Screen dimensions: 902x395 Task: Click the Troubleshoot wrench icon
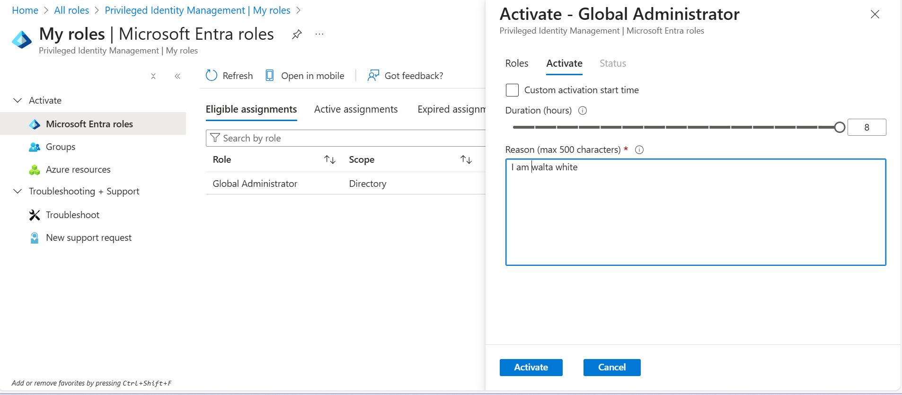click(35, 215)
